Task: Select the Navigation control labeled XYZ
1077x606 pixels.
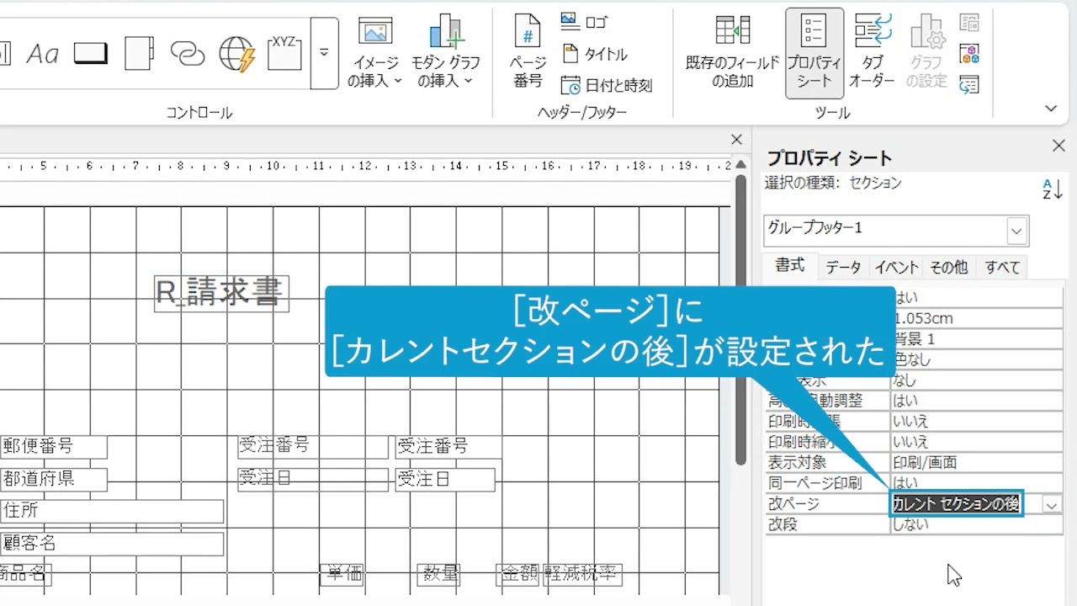Action: point(284,52)
